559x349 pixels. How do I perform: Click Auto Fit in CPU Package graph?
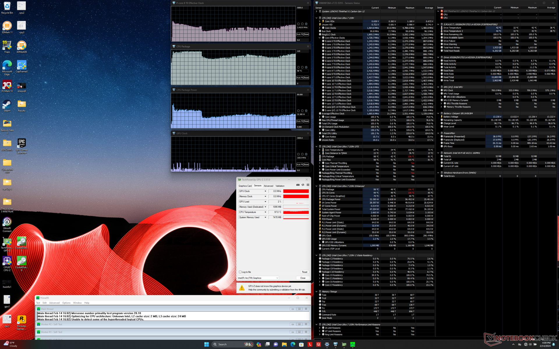[x=300, y=78]
